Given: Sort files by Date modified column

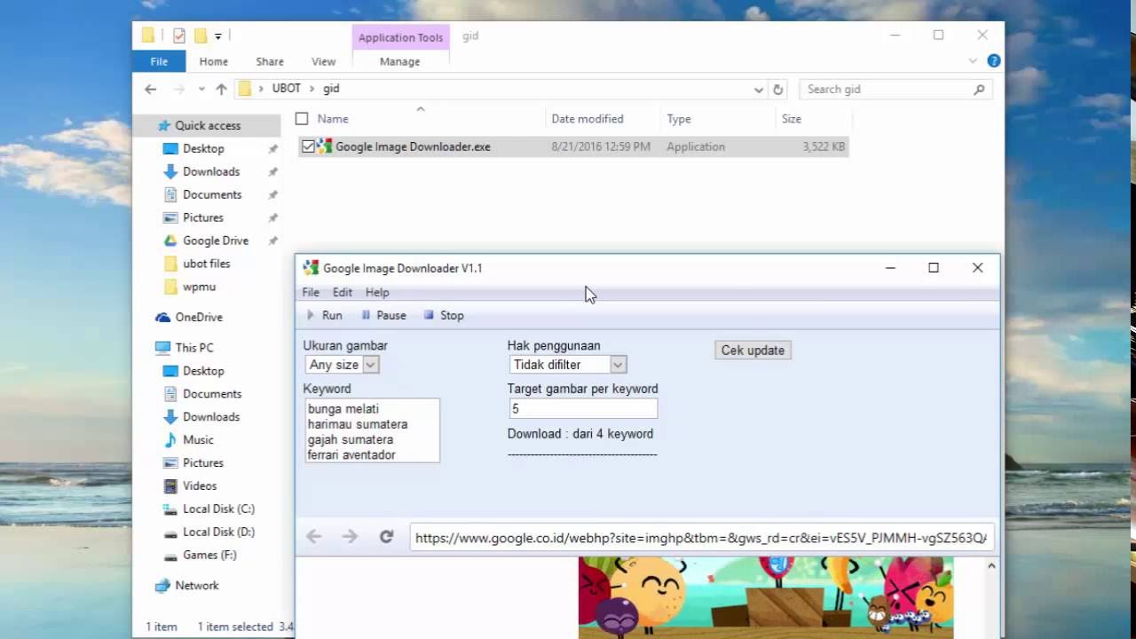Looking at the screenshot, I should (x=588, y=118).
